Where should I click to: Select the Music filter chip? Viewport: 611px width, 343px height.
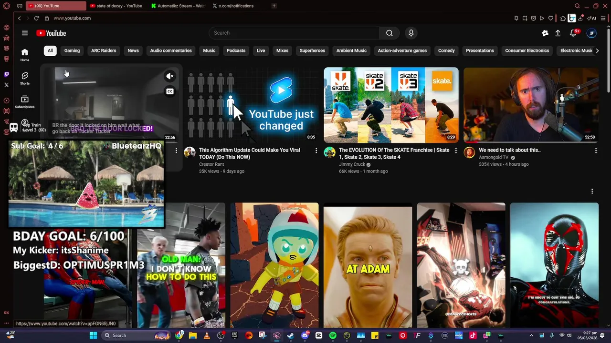209,50
